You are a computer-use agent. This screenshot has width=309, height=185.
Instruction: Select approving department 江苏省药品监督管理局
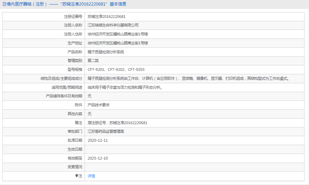click(106, 131)
